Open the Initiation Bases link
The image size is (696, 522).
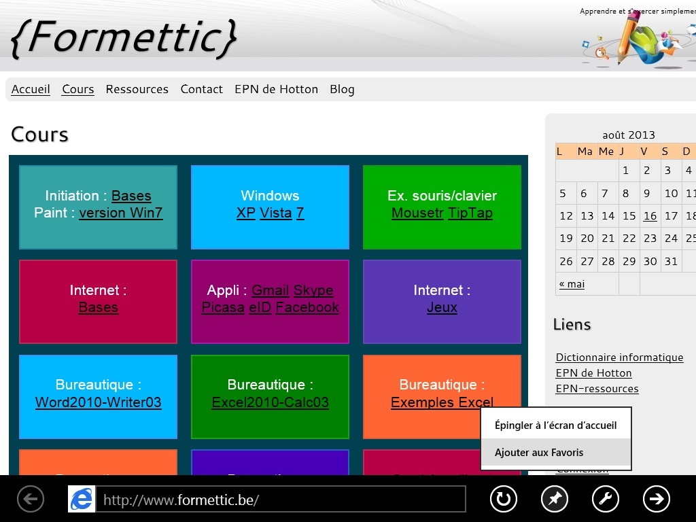tap(131, 196)
